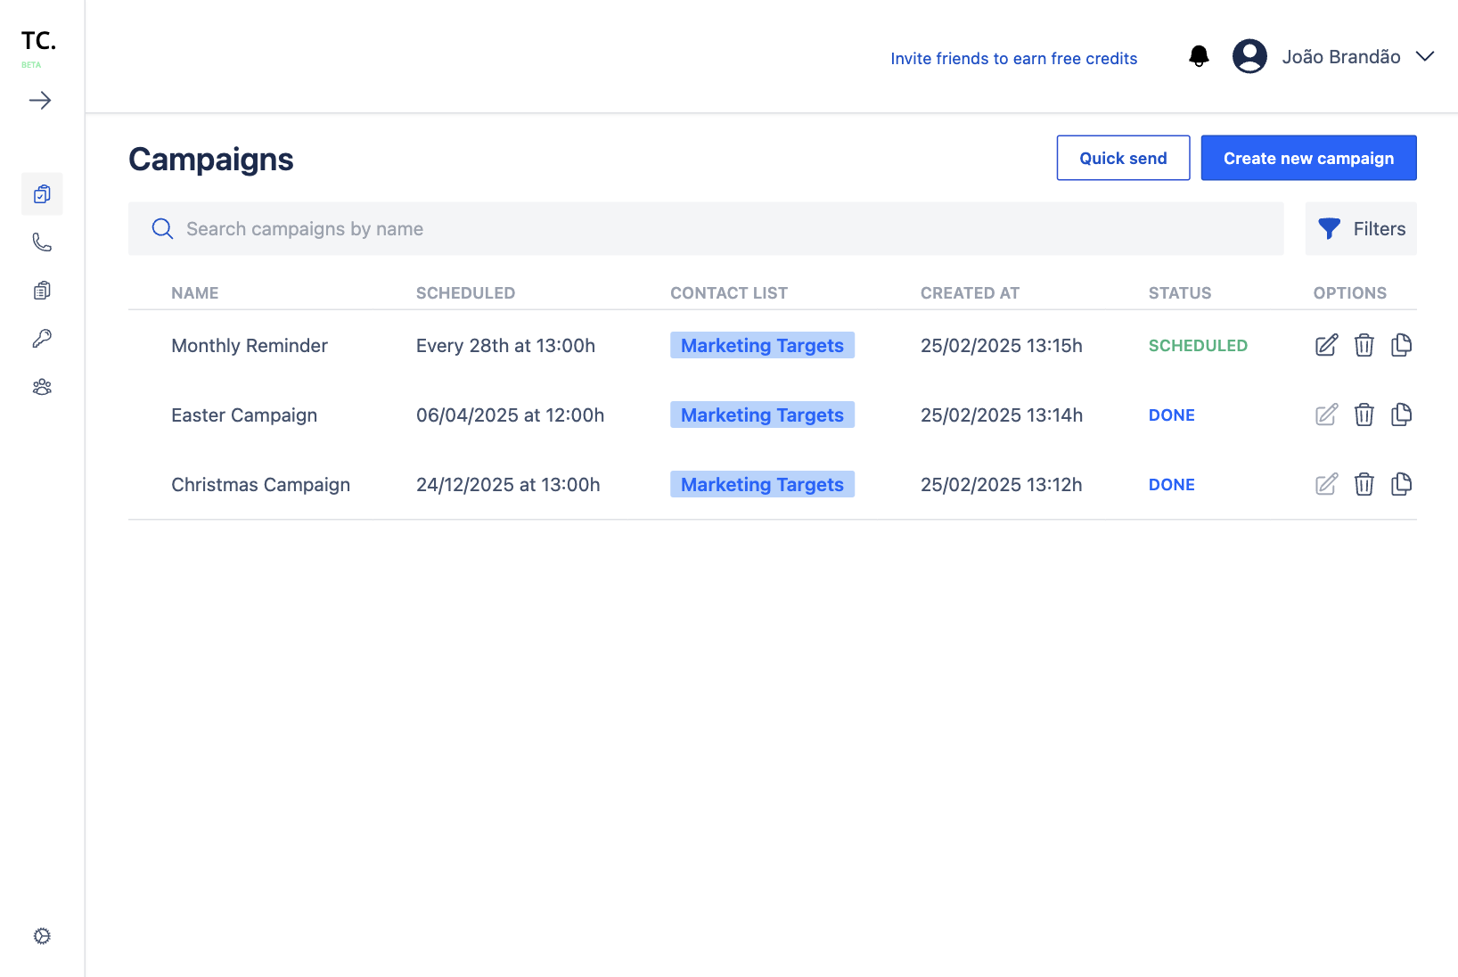Click DONE status of Christmas Campaign

1171,485
